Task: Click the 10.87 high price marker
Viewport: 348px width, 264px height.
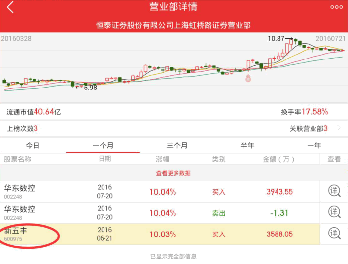Action: [x=276, y=38]
